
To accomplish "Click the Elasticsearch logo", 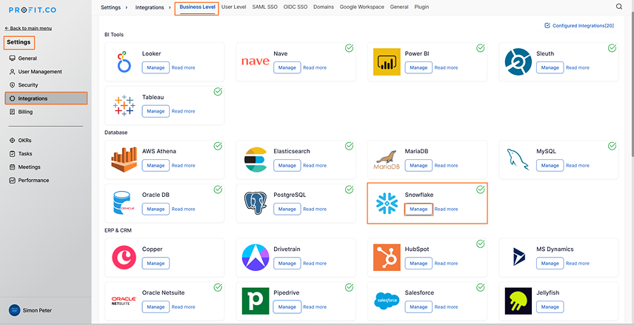I will (x=255, y=160).
